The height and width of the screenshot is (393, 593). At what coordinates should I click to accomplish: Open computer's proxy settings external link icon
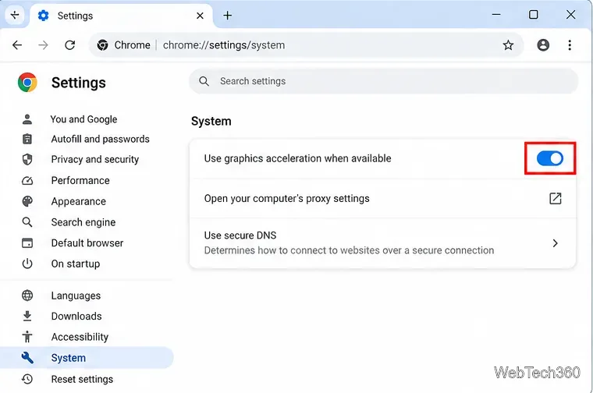pyautogui.click(x=556, y=198)
